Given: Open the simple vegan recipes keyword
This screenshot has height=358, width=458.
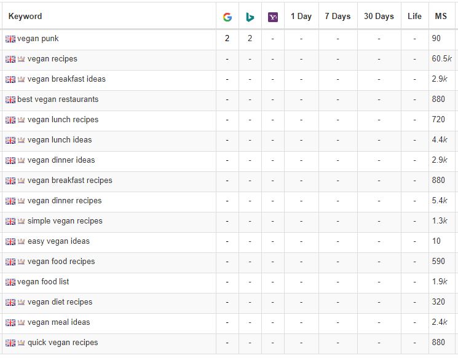Looking at the screenshot, I should pos(65,221).
